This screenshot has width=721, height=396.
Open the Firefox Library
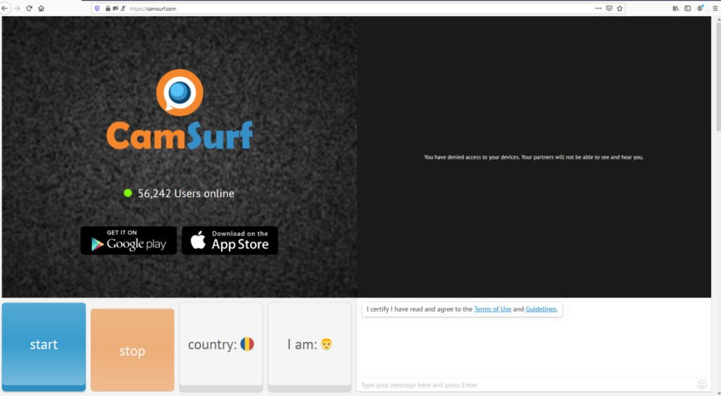675,8
